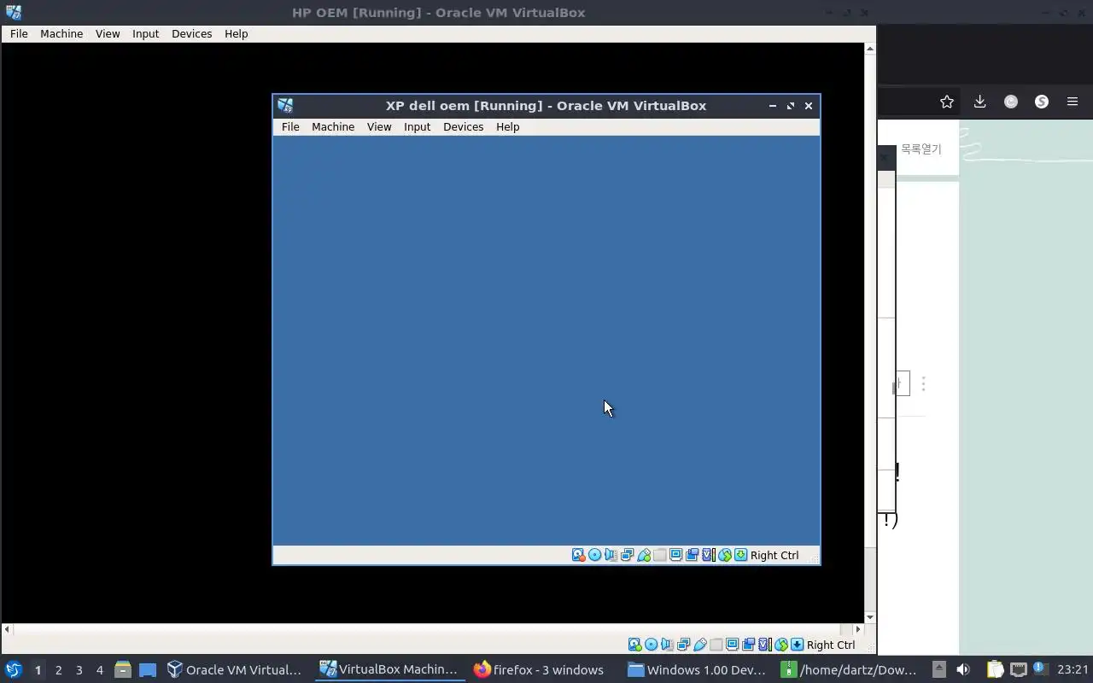Open Machine menu in HP OEM window
Screen dimensions: 1093x683
(x=61, y=33)
